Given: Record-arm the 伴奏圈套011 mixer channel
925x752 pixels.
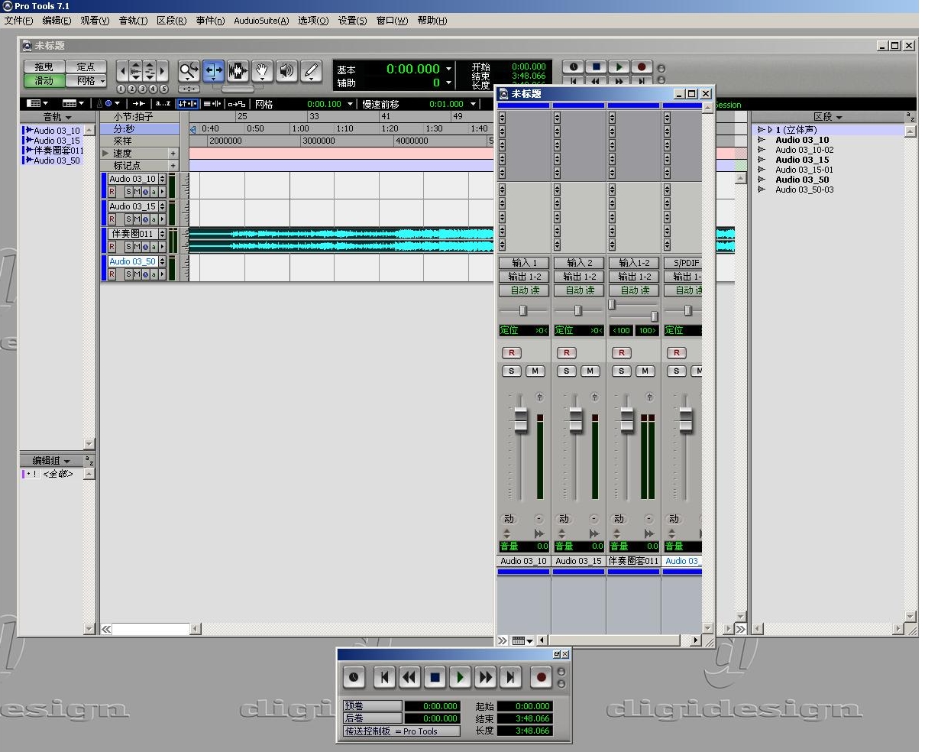Looking at the screenshot, I should click(x=621, y=352).
